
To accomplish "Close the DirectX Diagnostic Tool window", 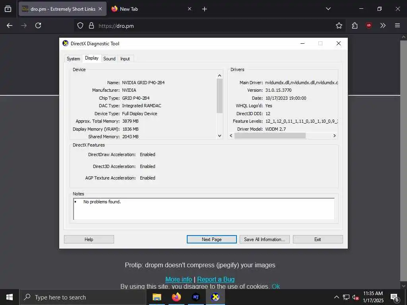I will point(339,43).
